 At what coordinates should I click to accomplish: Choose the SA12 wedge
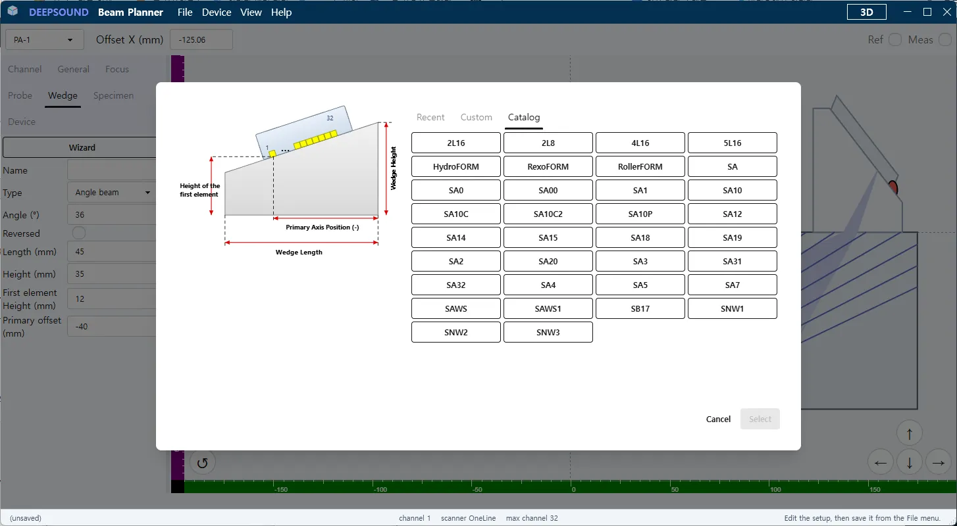click(x=733, y=214)
